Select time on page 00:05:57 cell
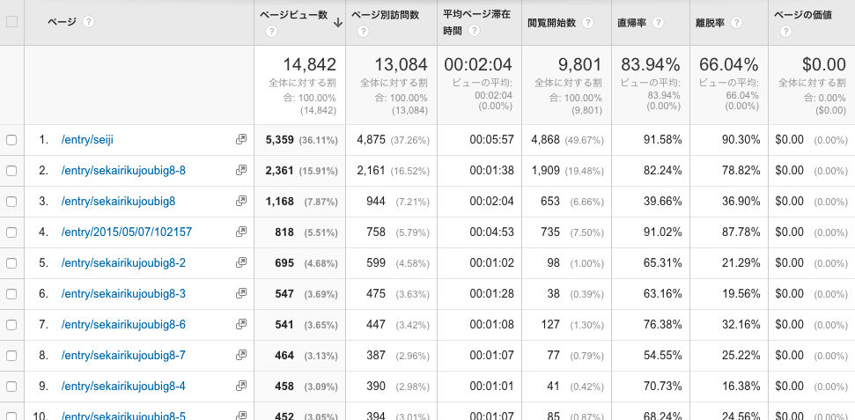The width and height of the screenshot is (855, 420). pos(492,140)
